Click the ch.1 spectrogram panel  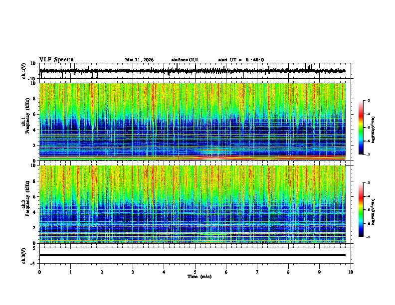[x=193, y=122]
